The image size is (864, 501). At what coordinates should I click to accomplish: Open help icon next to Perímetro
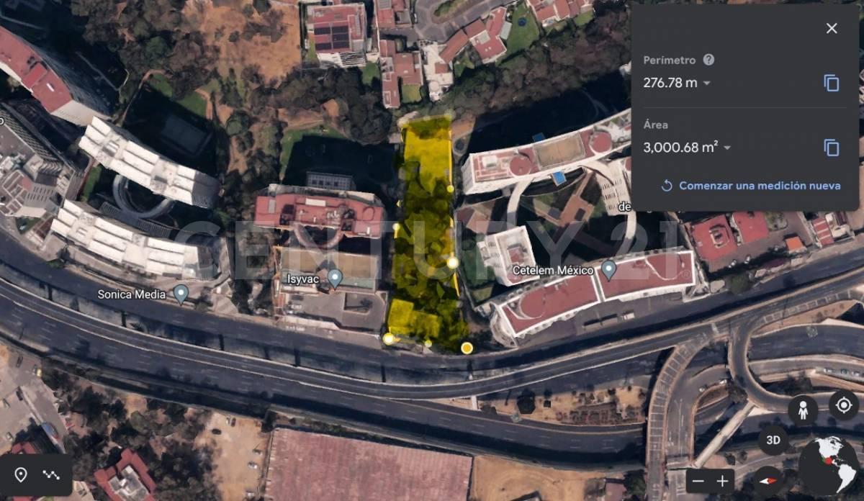pos(708,60)
